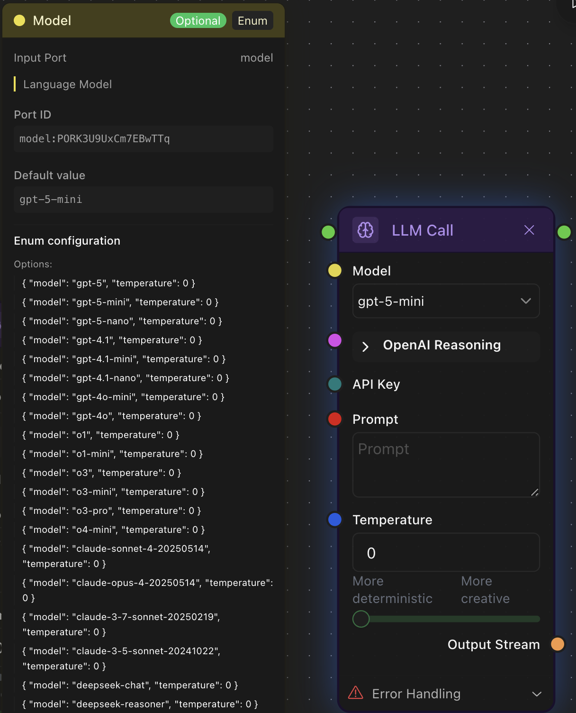The image size is (576, 713).
Task: Click the Optional badge in Model header
Action: point(198,21)
